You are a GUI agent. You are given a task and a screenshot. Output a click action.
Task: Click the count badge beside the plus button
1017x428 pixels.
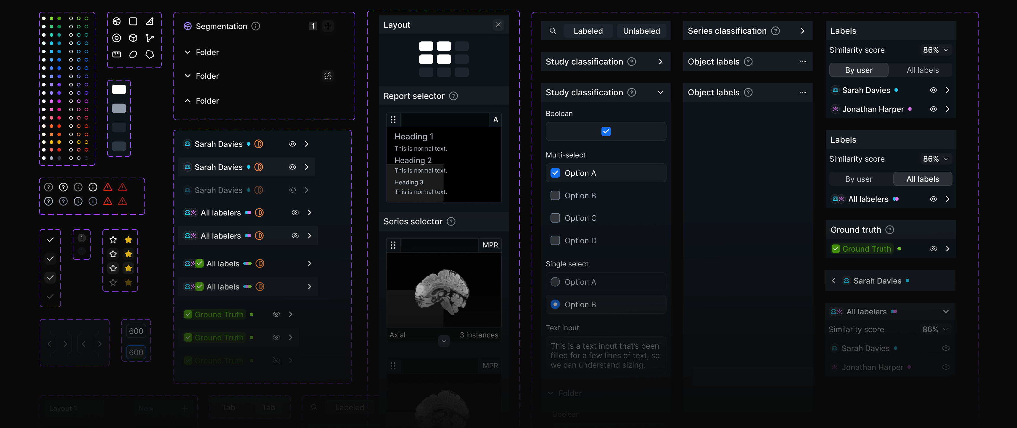(313, 26)
